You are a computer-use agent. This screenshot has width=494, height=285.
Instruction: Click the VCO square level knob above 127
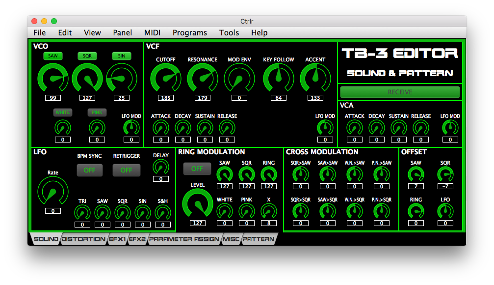87,79
